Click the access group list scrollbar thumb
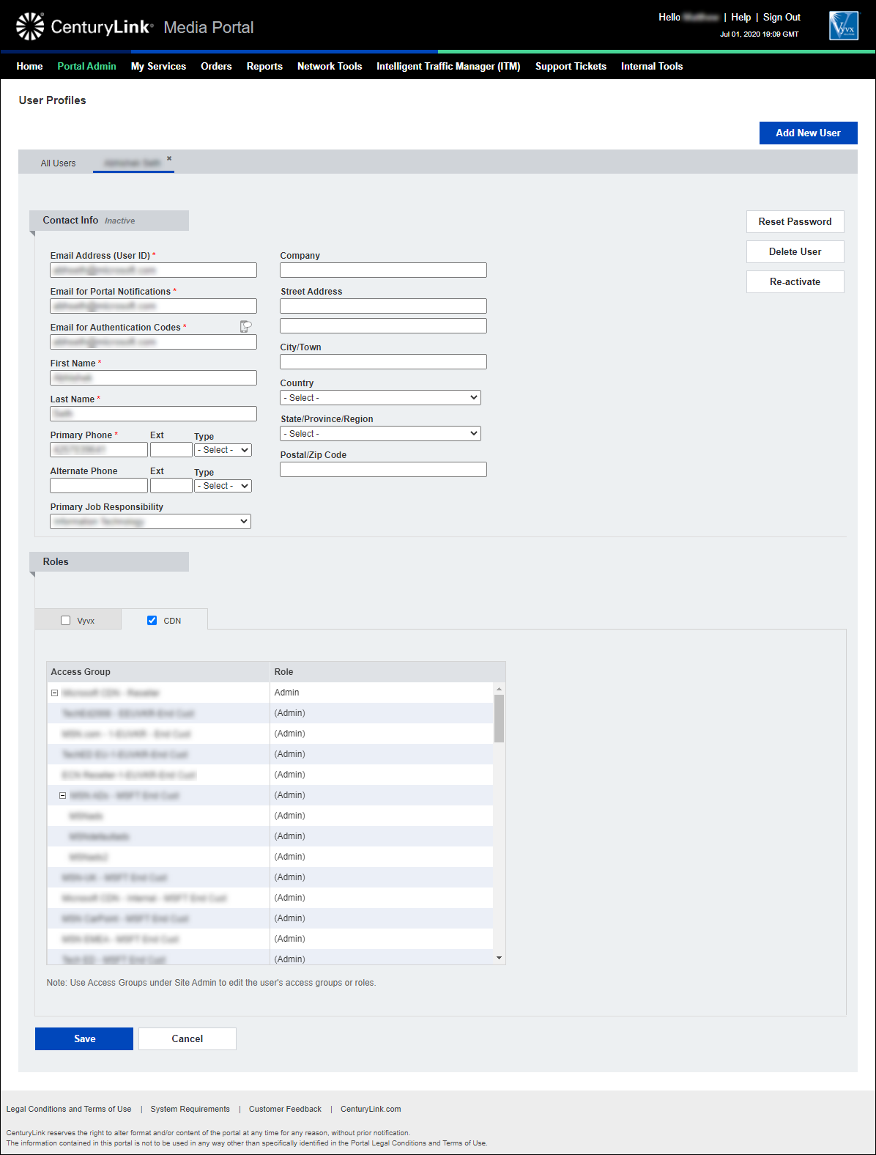876x1155 pixels. pyautogui.click(x=499, y=718)
